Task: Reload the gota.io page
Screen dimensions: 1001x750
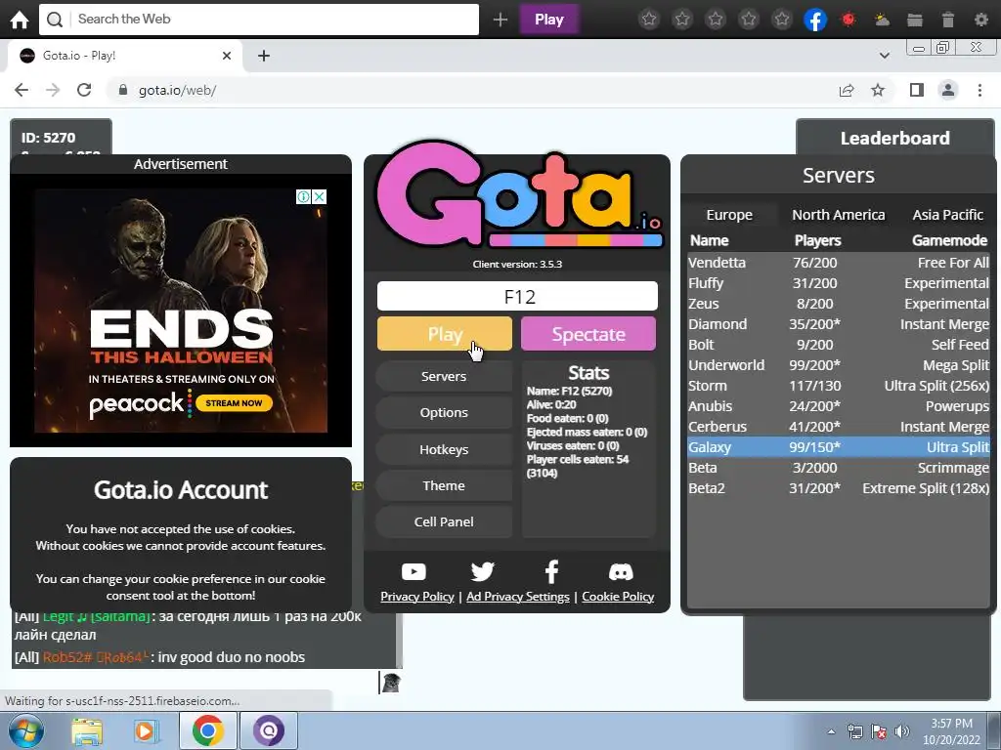Action: 84,90
